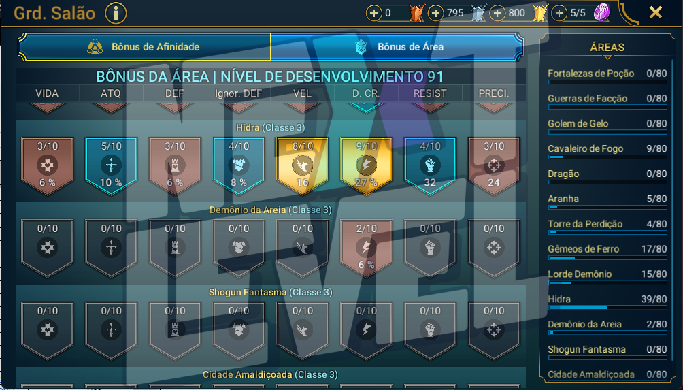Switch to Bônus de Afinidade tab
Image resolution: width=683 pixels, height=390 pixels.
click(x=144, y=47)
